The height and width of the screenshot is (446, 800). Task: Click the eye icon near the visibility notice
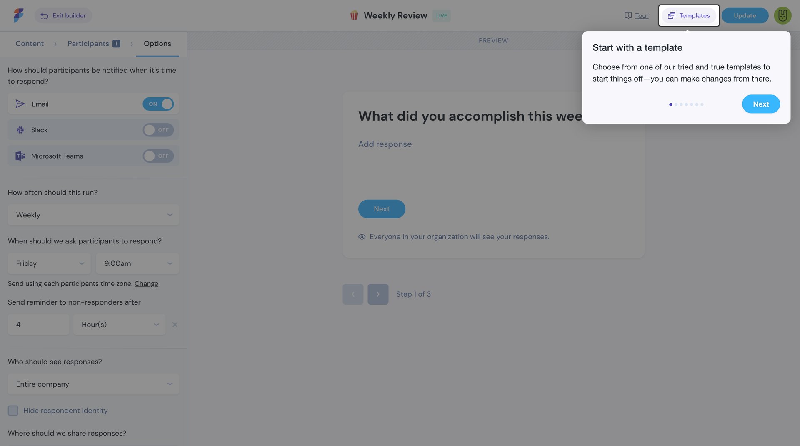point(362,236)
